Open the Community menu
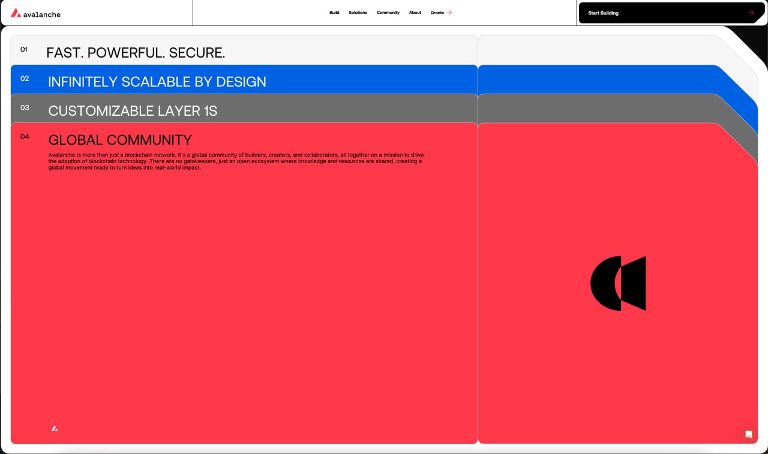This screenshot has height=454, width=768. [x=388, y=13]
